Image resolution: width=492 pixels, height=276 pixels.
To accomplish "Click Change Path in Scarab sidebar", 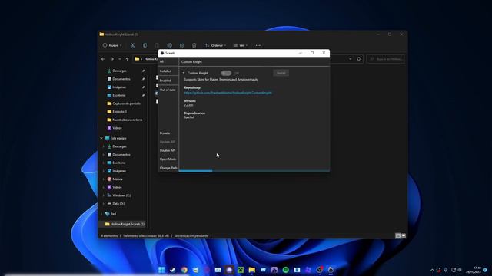I will [168, 168].
